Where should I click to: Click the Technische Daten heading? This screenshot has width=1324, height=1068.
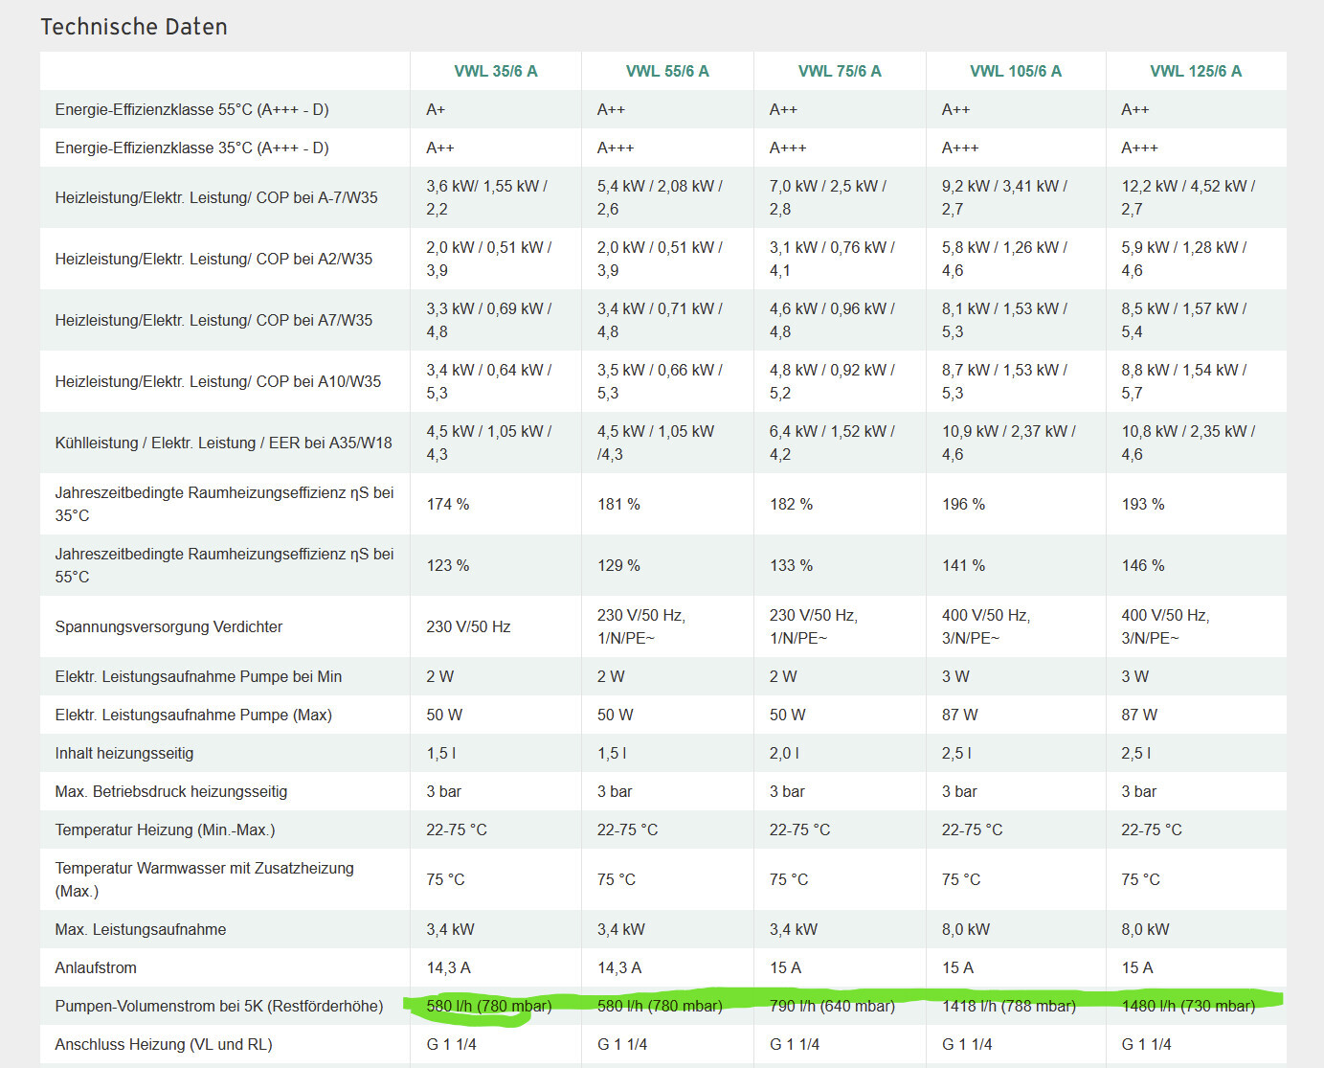click(134, 27)
